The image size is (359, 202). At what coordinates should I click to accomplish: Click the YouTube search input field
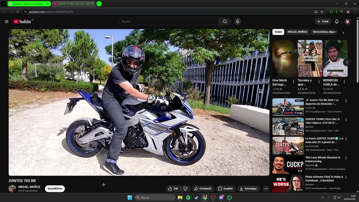click(x=169, y=22)
